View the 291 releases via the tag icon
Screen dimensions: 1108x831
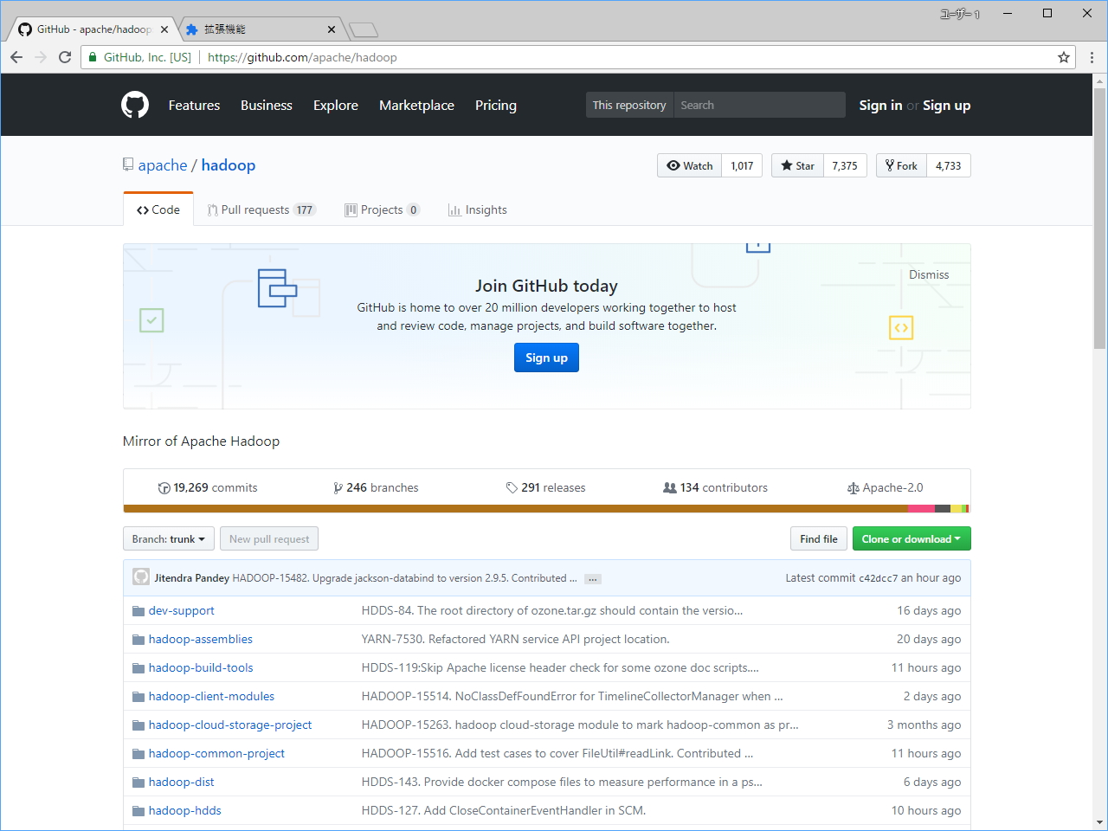[x=512, y=487]
